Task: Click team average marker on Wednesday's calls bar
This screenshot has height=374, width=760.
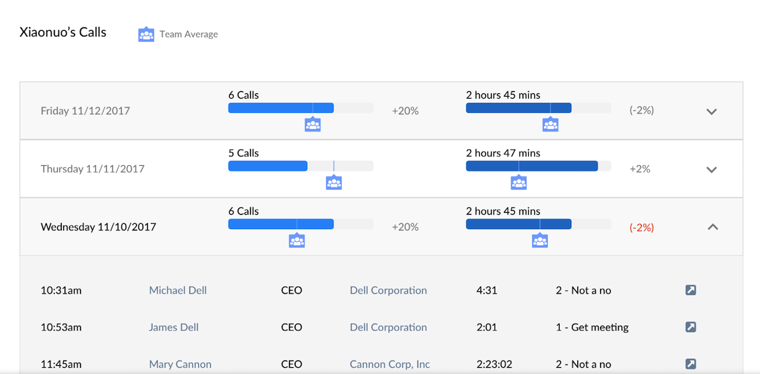Action: click(297, 240)
